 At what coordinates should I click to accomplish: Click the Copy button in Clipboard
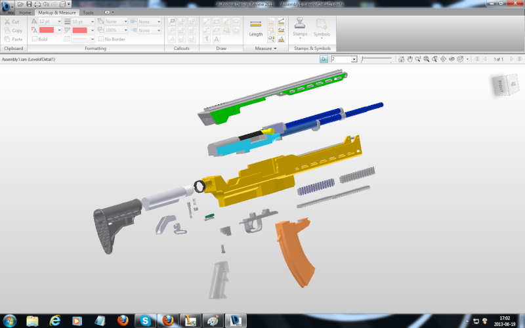click(13, 30)
